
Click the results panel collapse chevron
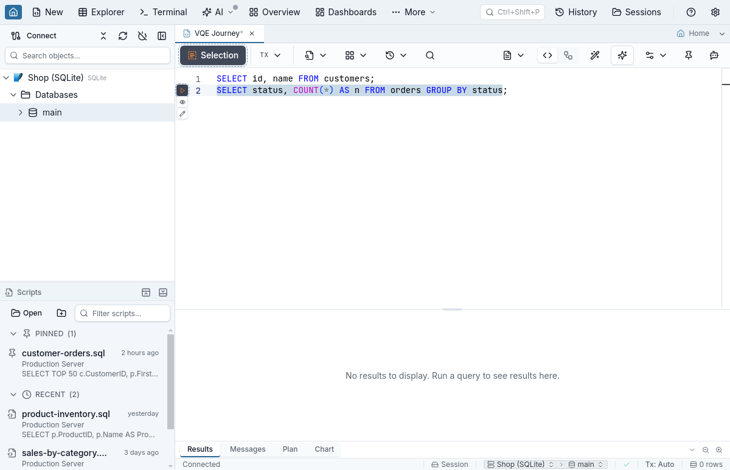(692, 450)
